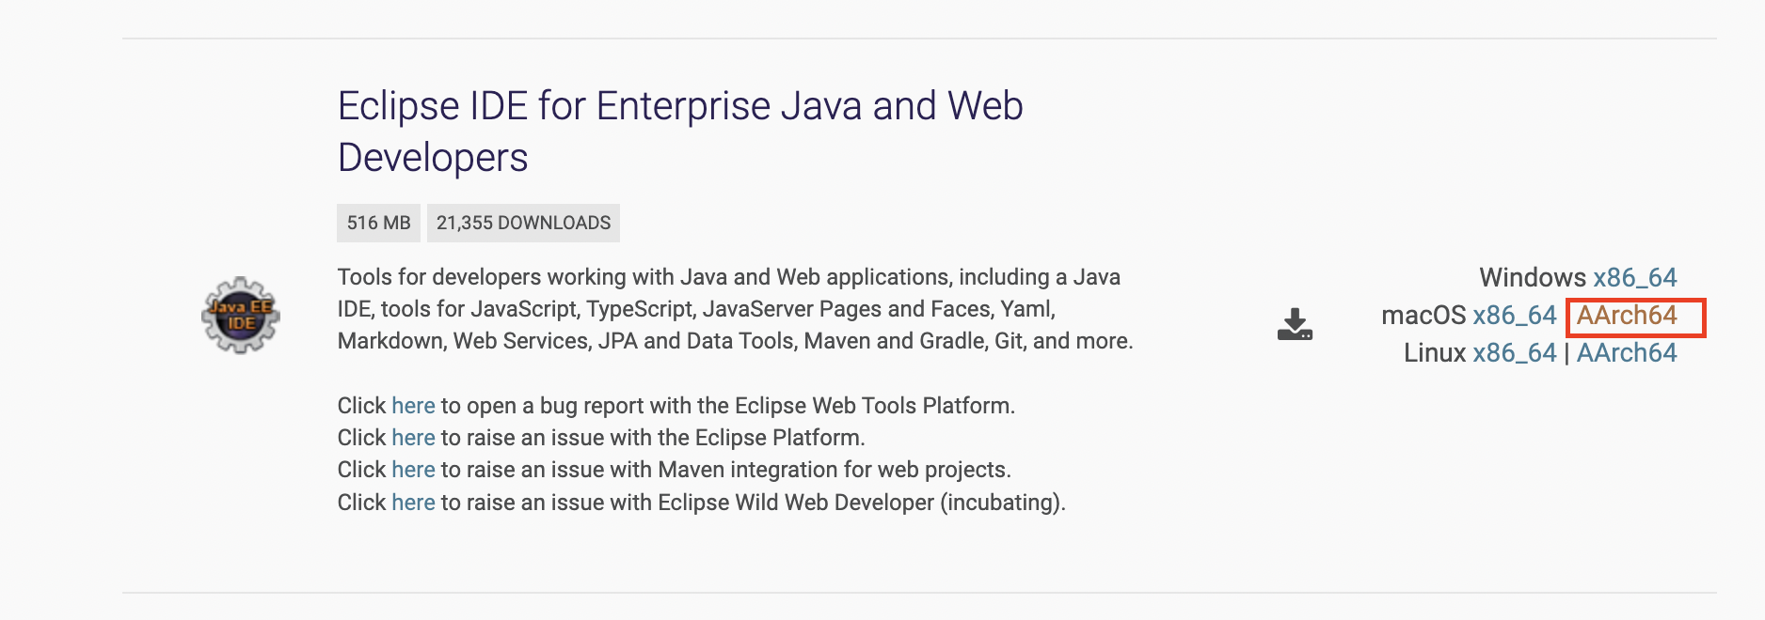Click the 'Tools for developers working' description text
1765x620 pixels.
(x=736, y=309)
